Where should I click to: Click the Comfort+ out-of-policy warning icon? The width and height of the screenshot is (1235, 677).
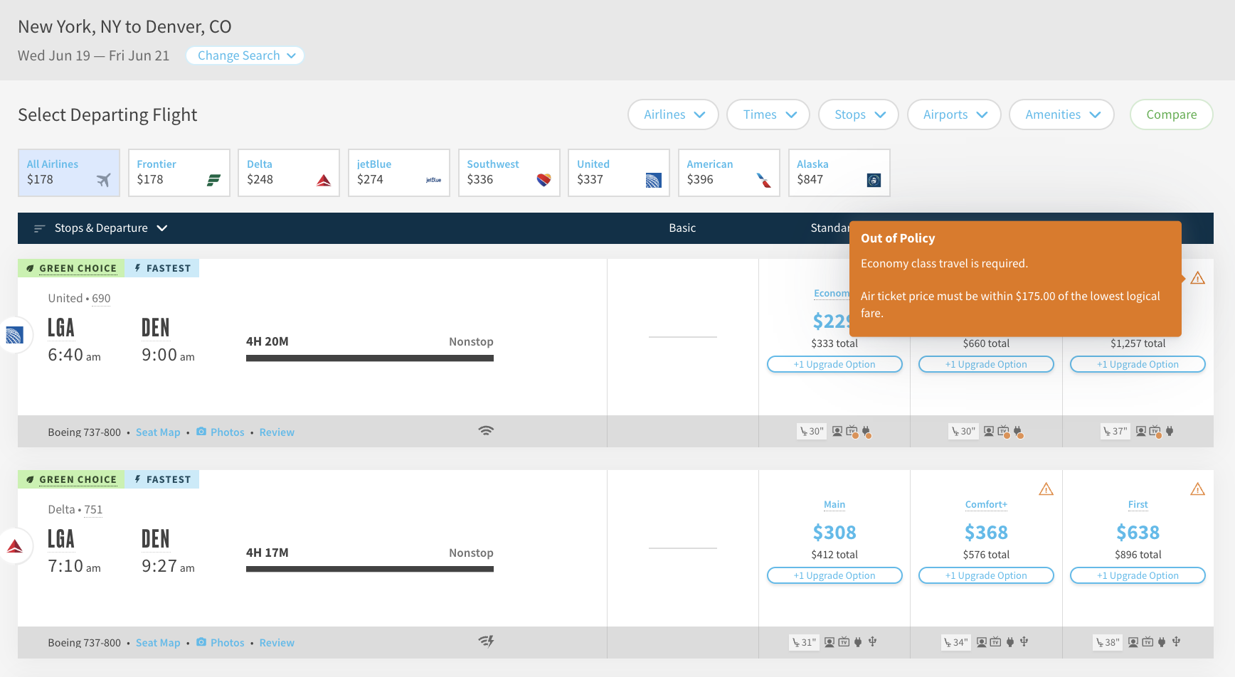tap(1046, 489)
